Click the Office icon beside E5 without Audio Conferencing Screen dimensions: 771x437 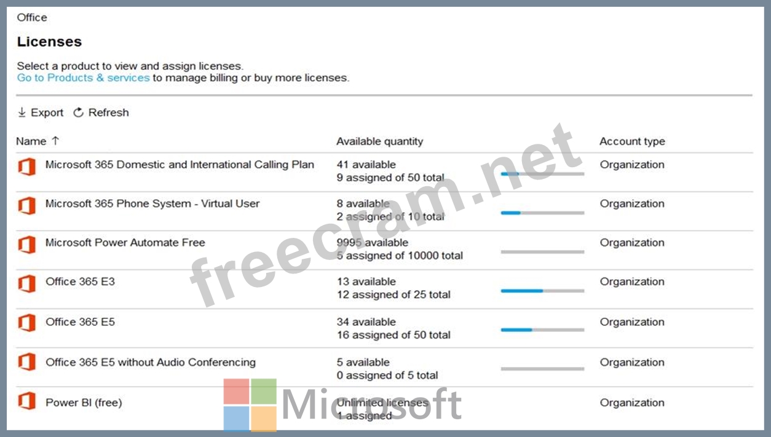(x=26, y=362)
